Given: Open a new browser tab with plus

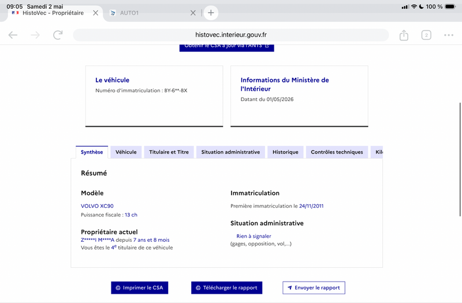Looking at the screenshot, I should click(x=211, y=13).
